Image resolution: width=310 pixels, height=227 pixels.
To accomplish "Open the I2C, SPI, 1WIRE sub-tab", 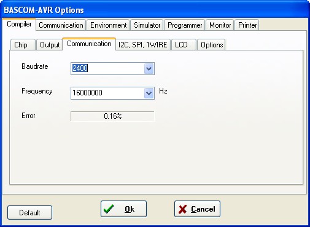I will tap(143, 45).
